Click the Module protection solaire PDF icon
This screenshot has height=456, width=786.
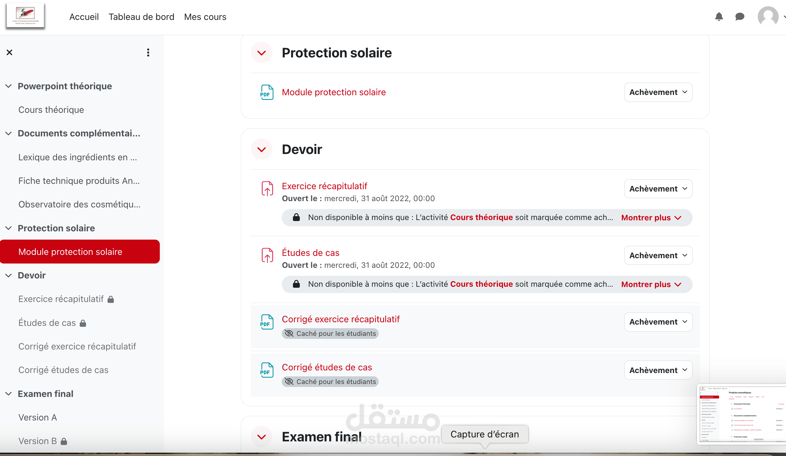[x=267, y=92]
